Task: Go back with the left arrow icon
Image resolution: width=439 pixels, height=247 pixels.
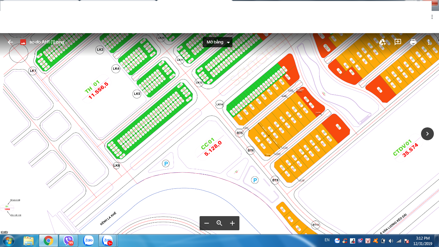Action: [x=10, y=42]
